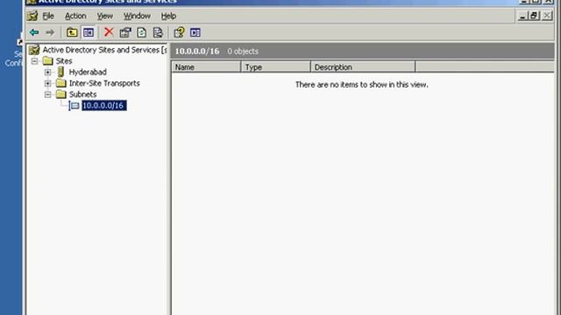The width and height of the screenshot is (561, 315).
Task: Click the Back arrow in the toolbar
Action: (34, 32)
